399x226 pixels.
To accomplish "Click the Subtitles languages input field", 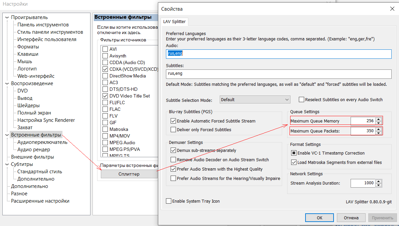I will pyautogui.click(x=278, y=74).
